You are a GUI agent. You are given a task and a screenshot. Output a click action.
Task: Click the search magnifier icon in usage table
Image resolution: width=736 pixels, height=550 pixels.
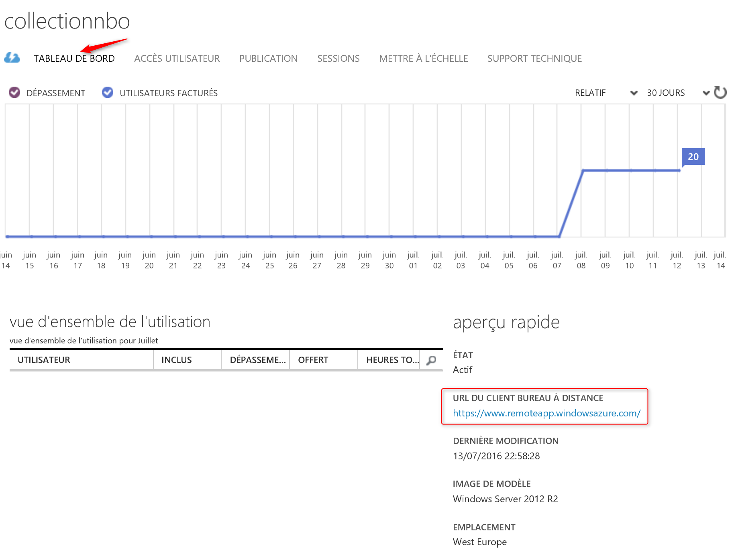(x=431, y=360)
